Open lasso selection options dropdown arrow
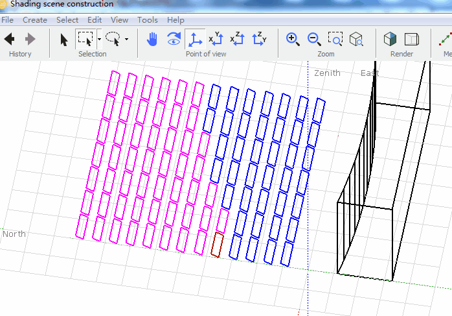 tap(126, 39)
